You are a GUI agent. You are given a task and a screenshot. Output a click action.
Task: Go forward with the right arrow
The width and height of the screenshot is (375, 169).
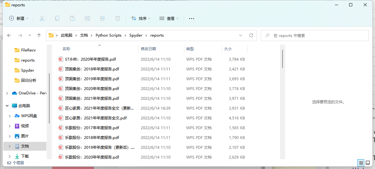click(20, 35)
